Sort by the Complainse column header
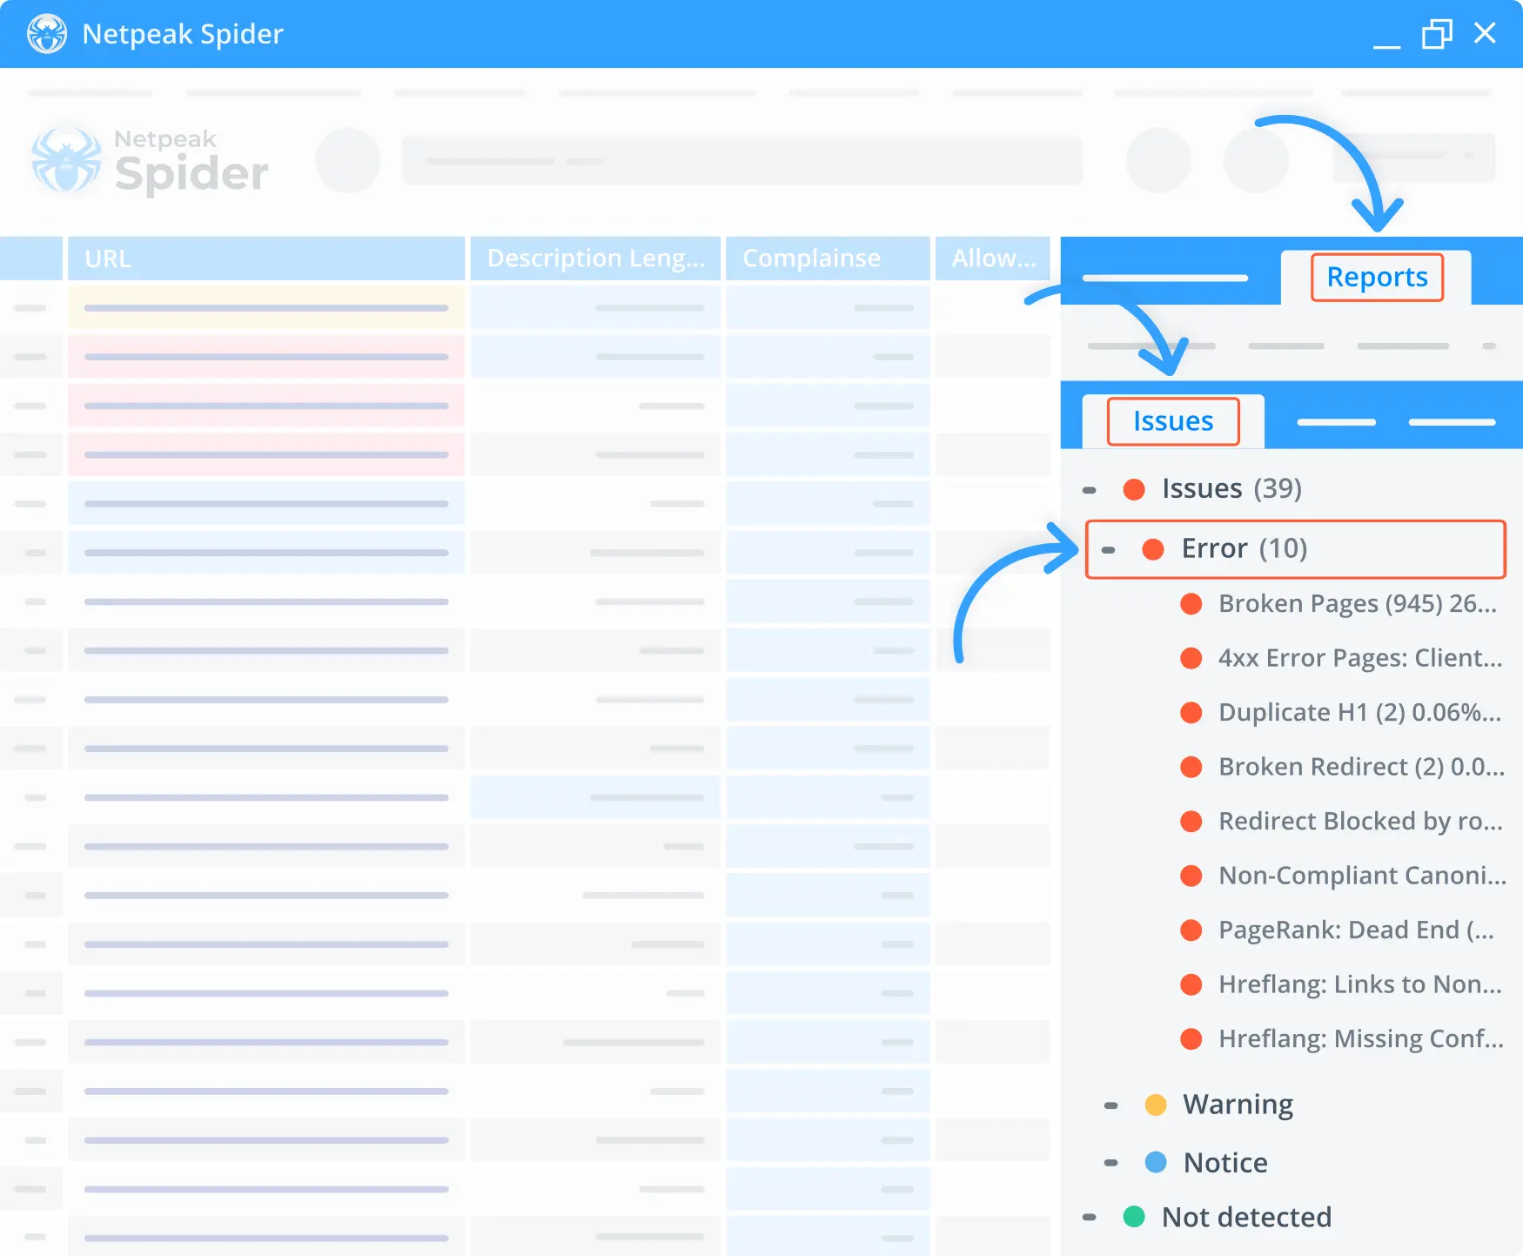Viewport: 1523px width, 1256px height. coord(828,259)
